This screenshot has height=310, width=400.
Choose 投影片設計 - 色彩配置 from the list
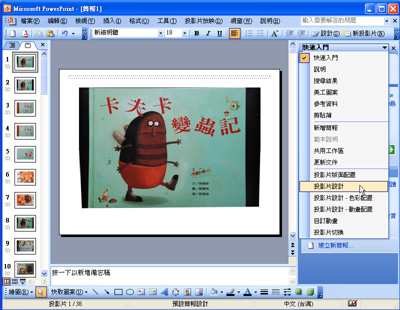pyautogui.click(x=343, y=197)
